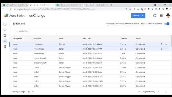Open the browser extensions puzzle icon
Viewport: 172px width, 97px height.
pos(159,9)
